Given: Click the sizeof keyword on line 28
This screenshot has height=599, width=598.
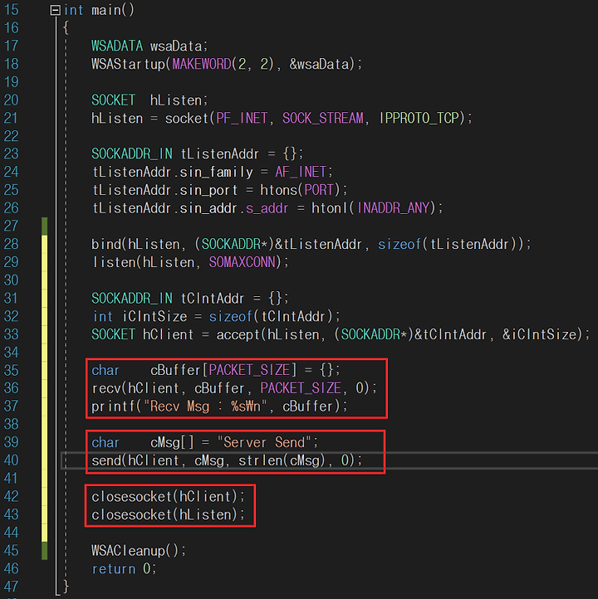Looking at the screenshot, I should [399, 244].
